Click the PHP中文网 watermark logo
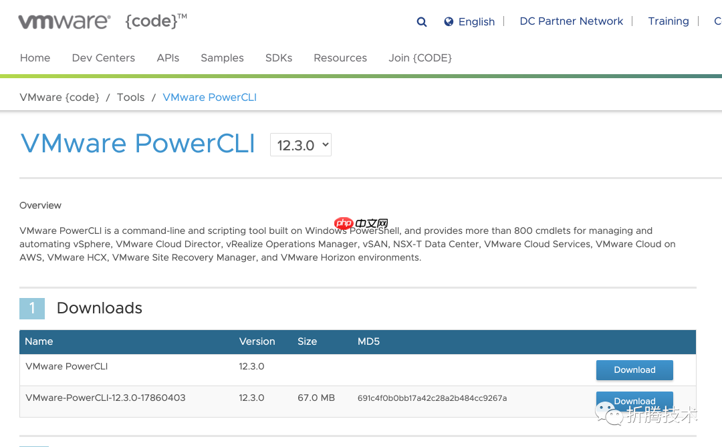The width and height of the screenshot is (722, 447). coord(362,222)
